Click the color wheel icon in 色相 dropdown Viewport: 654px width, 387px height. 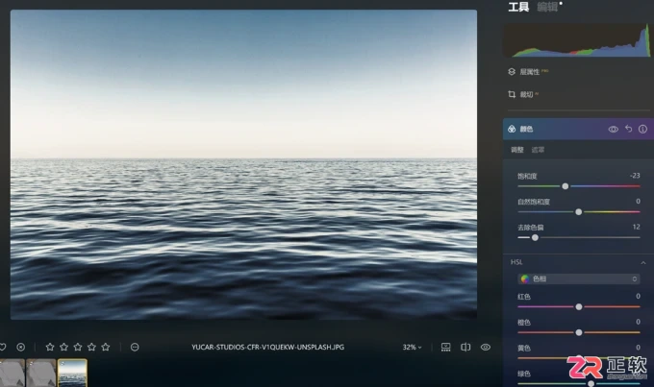click(x=525, y=279)
